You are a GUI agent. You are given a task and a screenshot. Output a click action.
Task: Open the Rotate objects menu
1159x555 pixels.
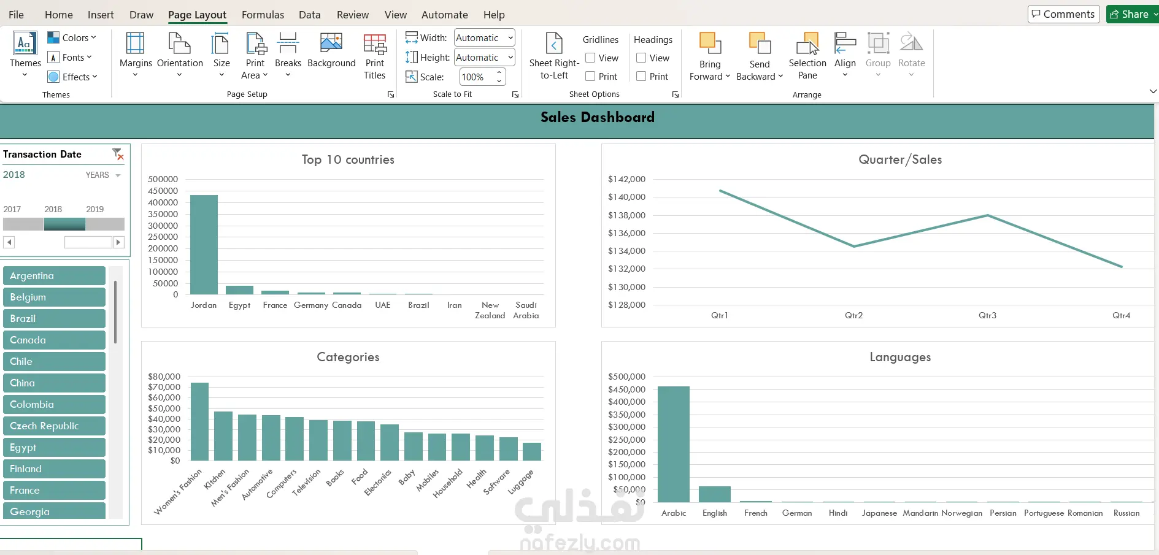click(911, 55)
